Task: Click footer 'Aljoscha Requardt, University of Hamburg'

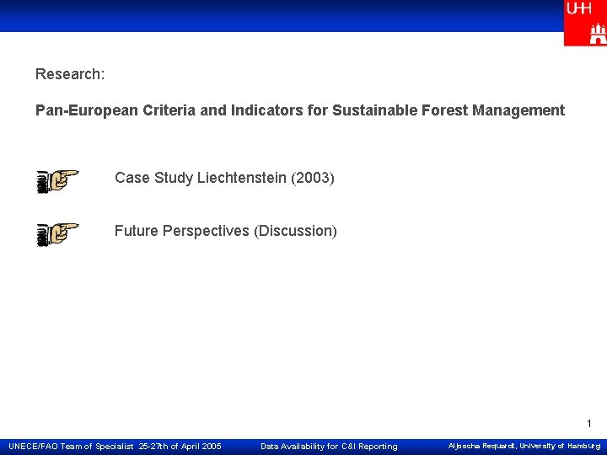Action: 524,446
